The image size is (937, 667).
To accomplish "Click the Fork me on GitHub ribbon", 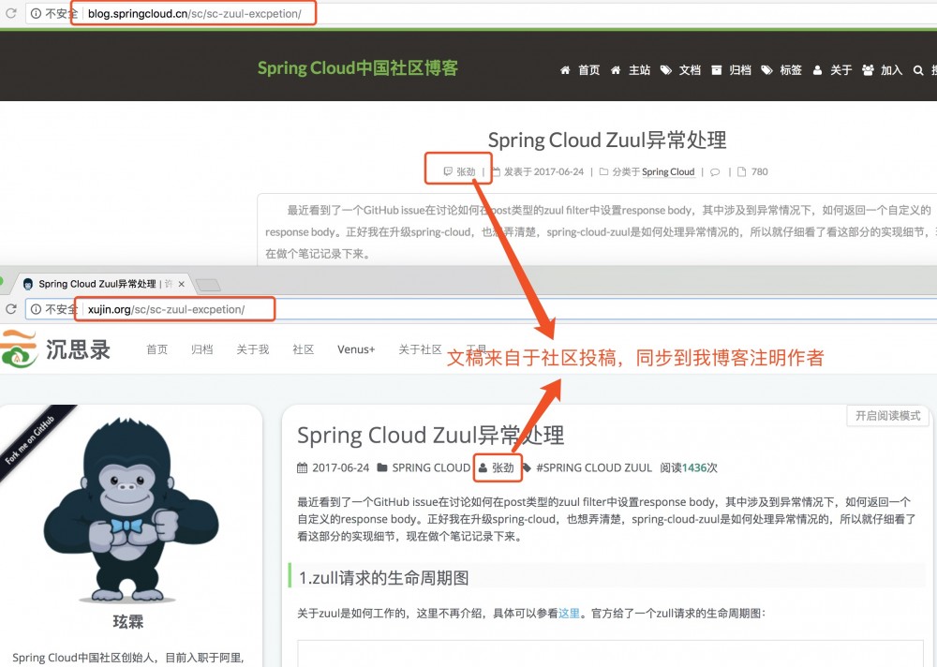I will tap(31, 439).
